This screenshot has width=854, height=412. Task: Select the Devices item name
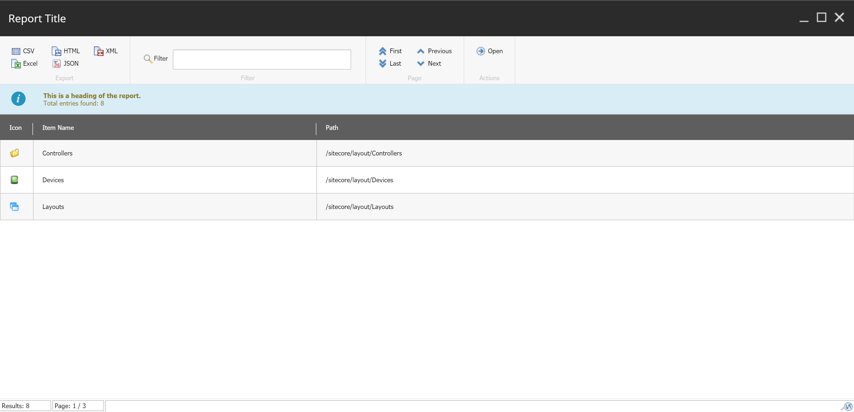click(x=53, y=180)
